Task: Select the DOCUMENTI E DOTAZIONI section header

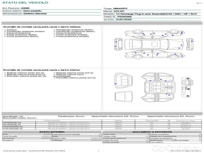Action: tap(152, 132)
